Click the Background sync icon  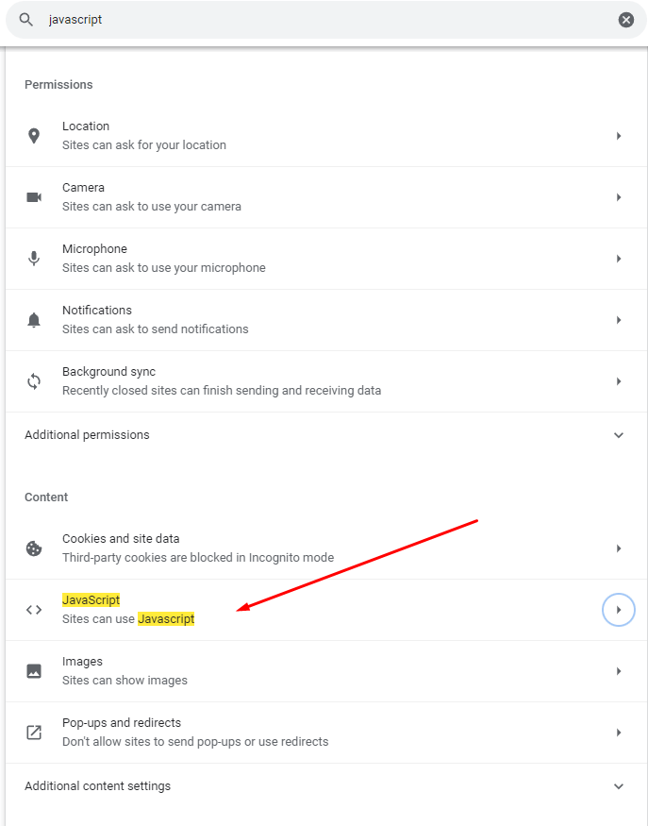(34, 381)
